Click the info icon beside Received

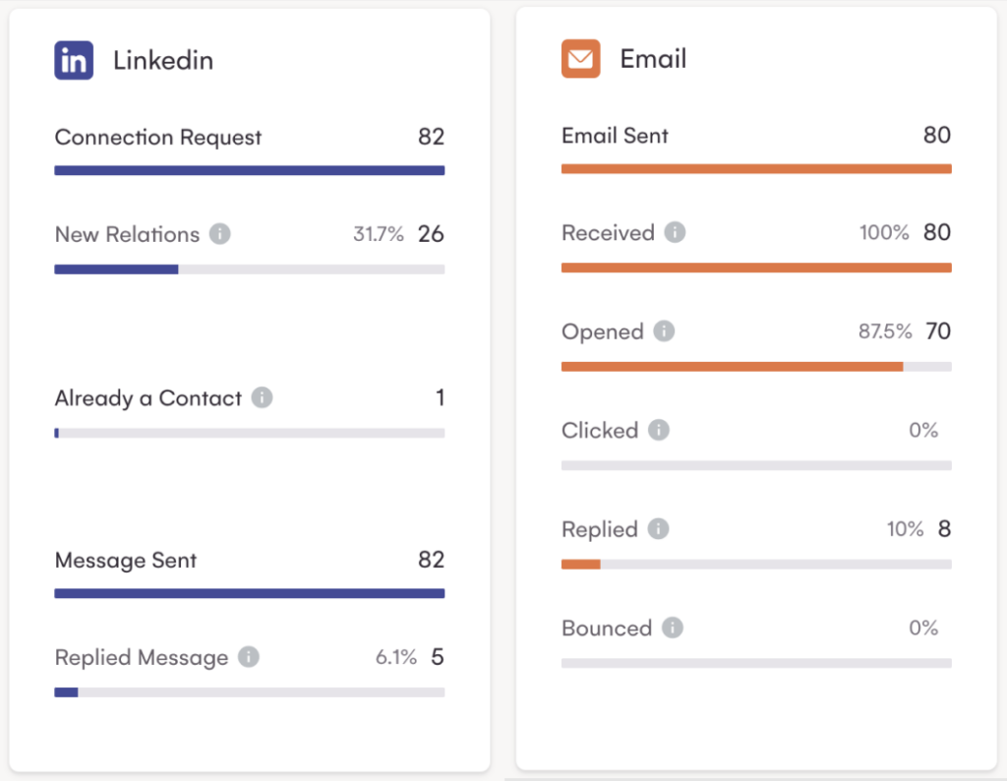click(x=678, y=233)
